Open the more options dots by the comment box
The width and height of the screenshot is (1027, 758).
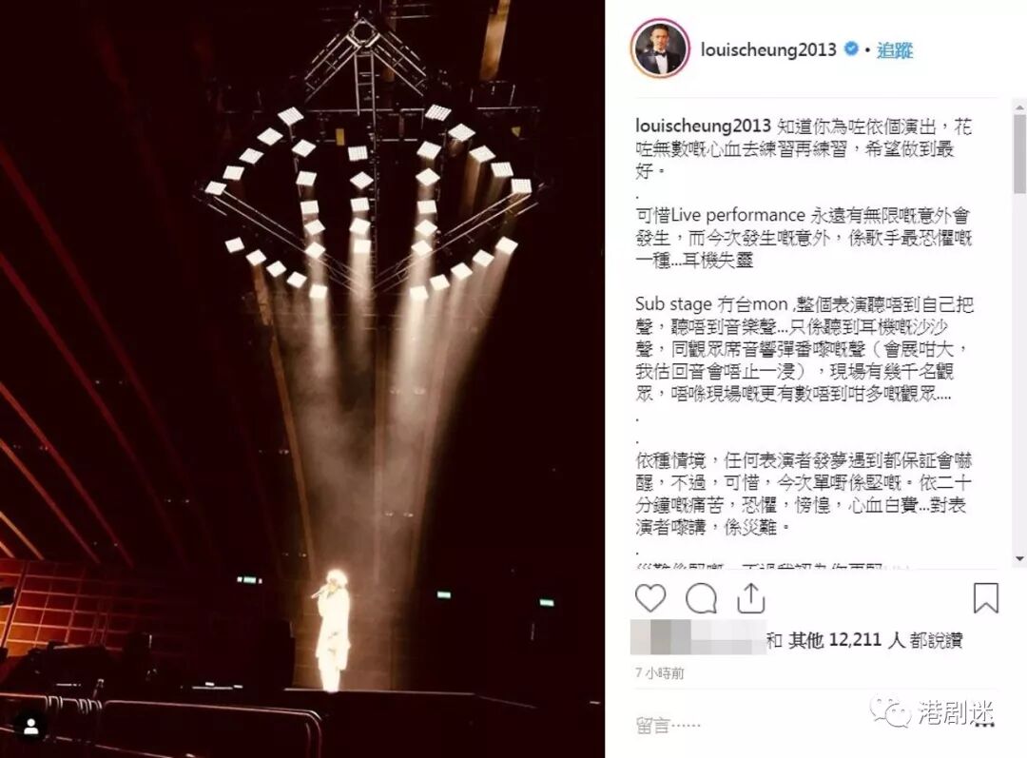(x=985, y=725)
